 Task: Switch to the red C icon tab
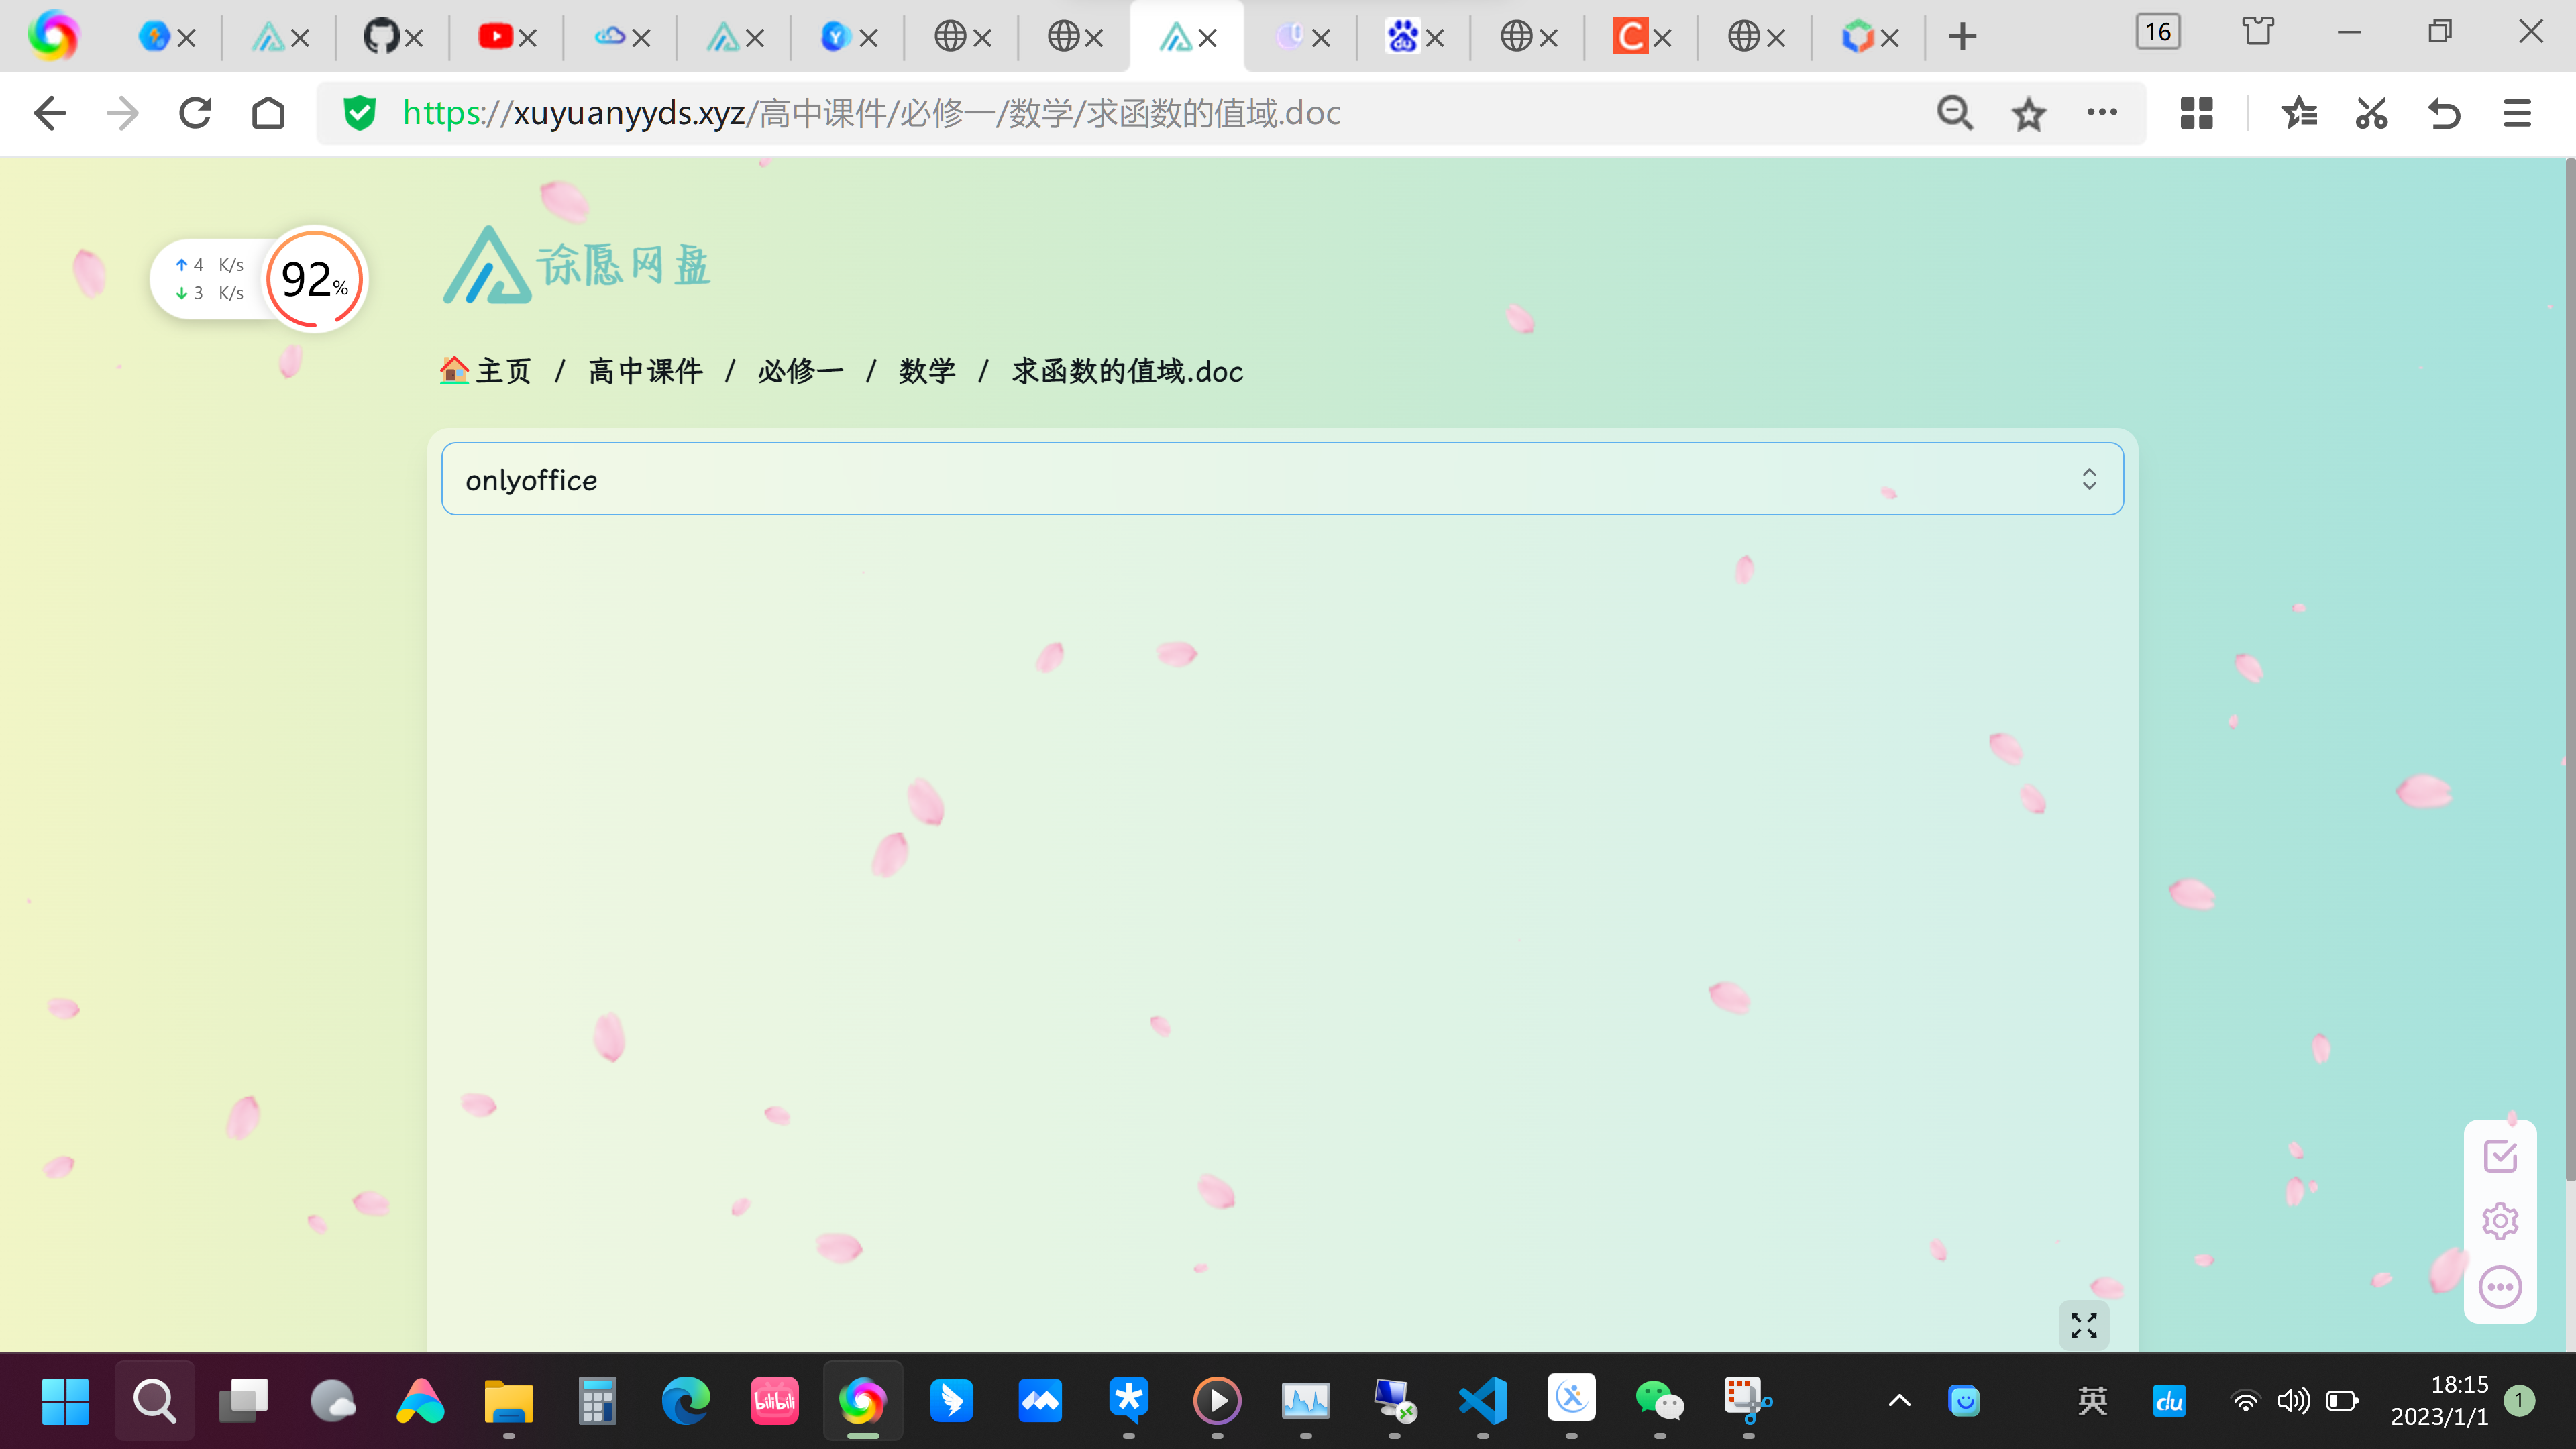click(1630, 37)
